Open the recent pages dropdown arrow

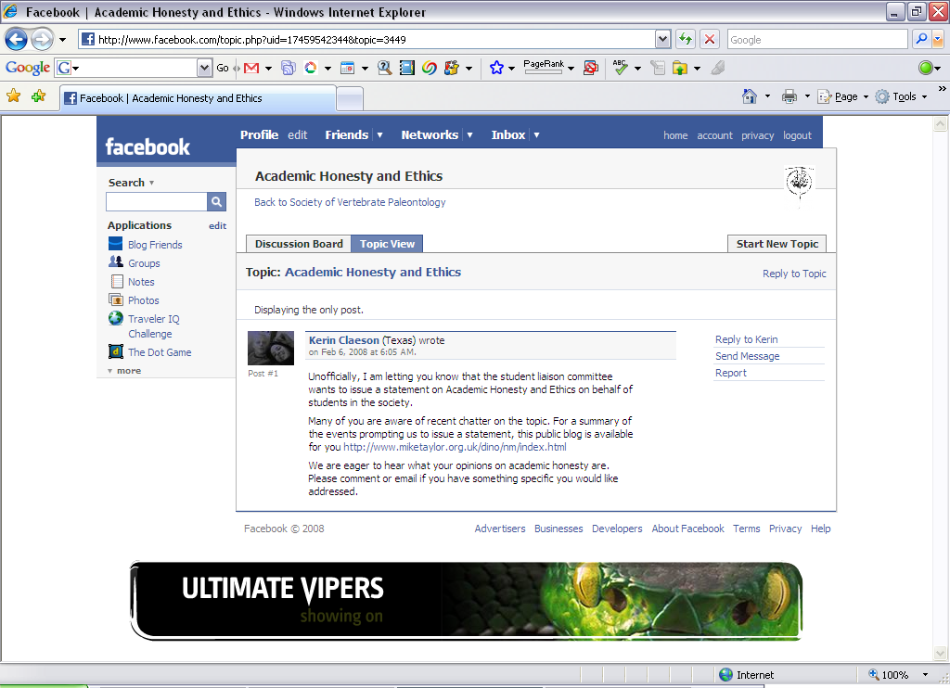[x=62, y=40]
